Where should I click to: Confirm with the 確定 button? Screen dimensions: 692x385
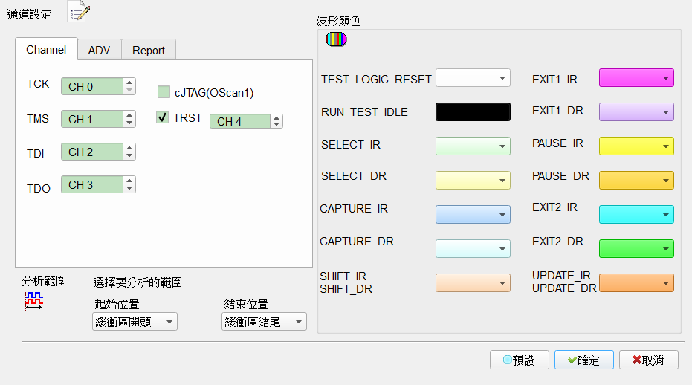tap(584, 360)
